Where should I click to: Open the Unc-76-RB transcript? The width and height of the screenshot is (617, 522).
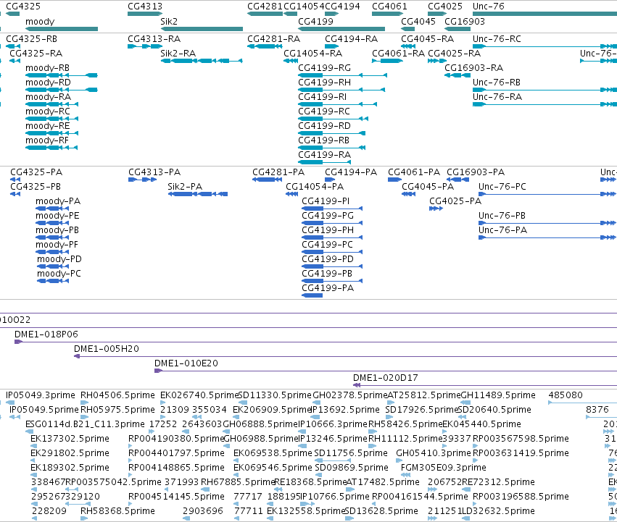(x=544, y=90)
